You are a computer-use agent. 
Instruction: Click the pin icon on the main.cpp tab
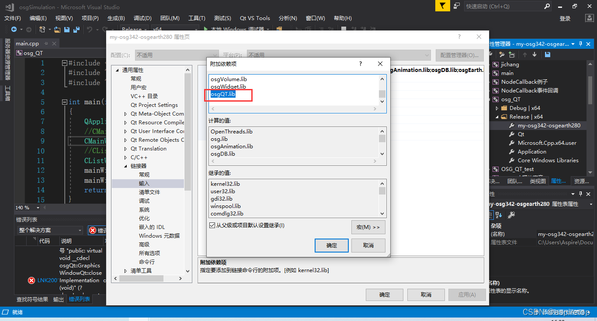(x=46, y=44)
